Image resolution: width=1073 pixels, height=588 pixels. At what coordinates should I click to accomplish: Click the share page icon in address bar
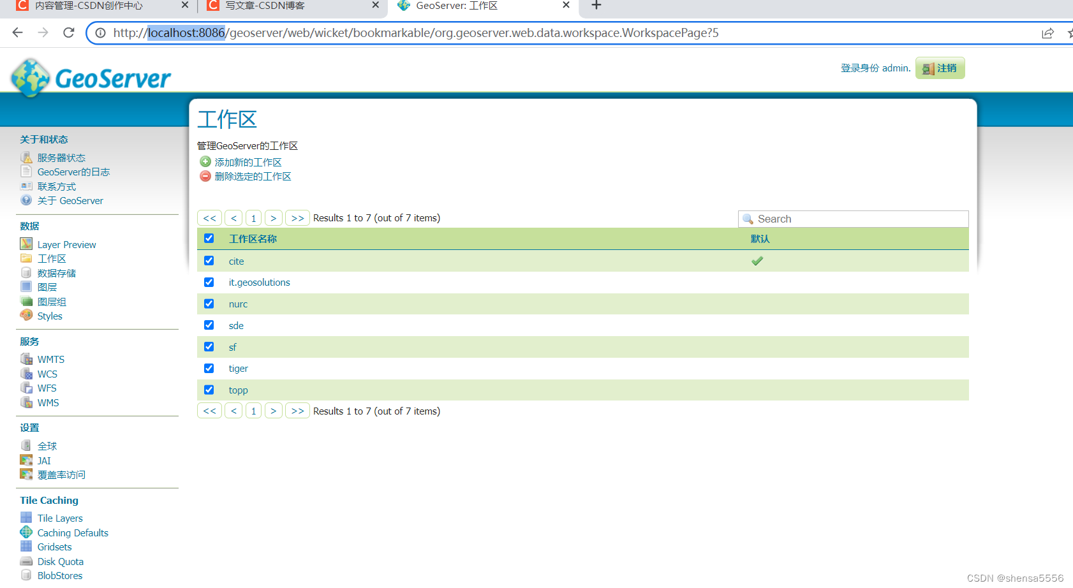click(1047, 33)
